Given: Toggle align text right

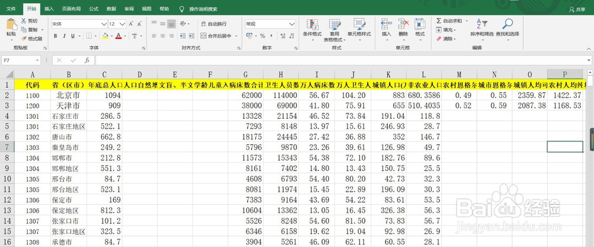Looking at the screenshot, I should click(171, 36).
